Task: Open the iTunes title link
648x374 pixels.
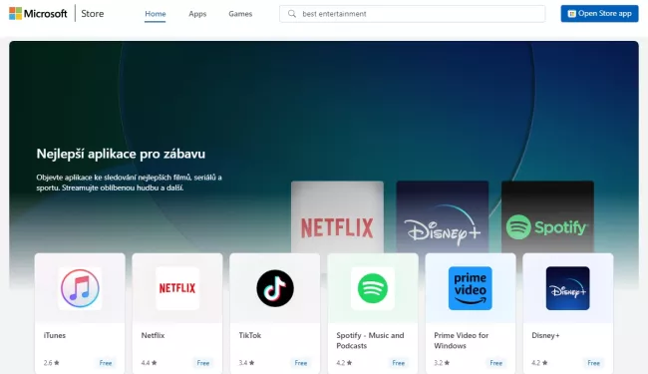Action: (x=55, y=335)
